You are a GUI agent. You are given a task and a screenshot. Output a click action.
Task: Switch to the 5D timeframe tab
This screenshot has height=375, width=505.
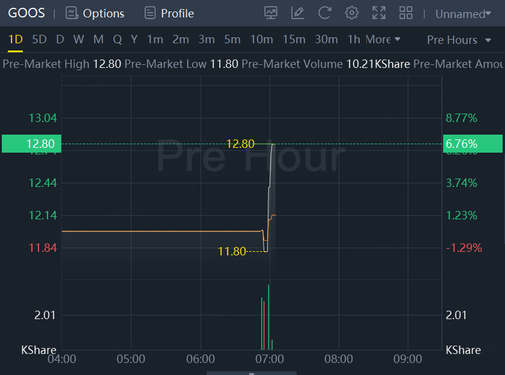point(39,40)
